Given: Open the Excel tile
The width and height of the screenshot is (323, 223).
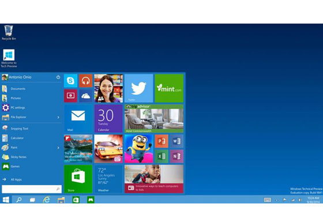Looking at the screenshot, I should 161,156.
